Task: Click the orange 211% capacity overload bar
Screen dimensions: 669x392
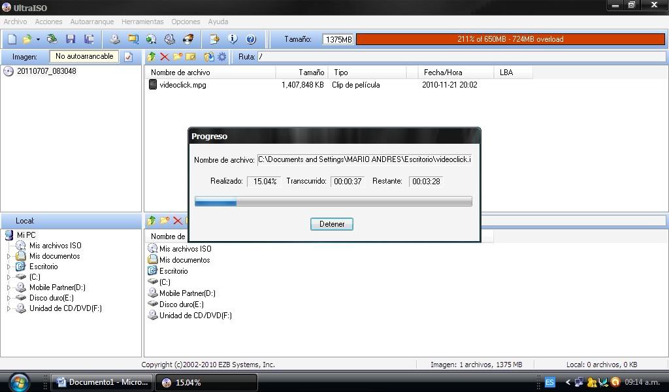Action: (510, 39)
